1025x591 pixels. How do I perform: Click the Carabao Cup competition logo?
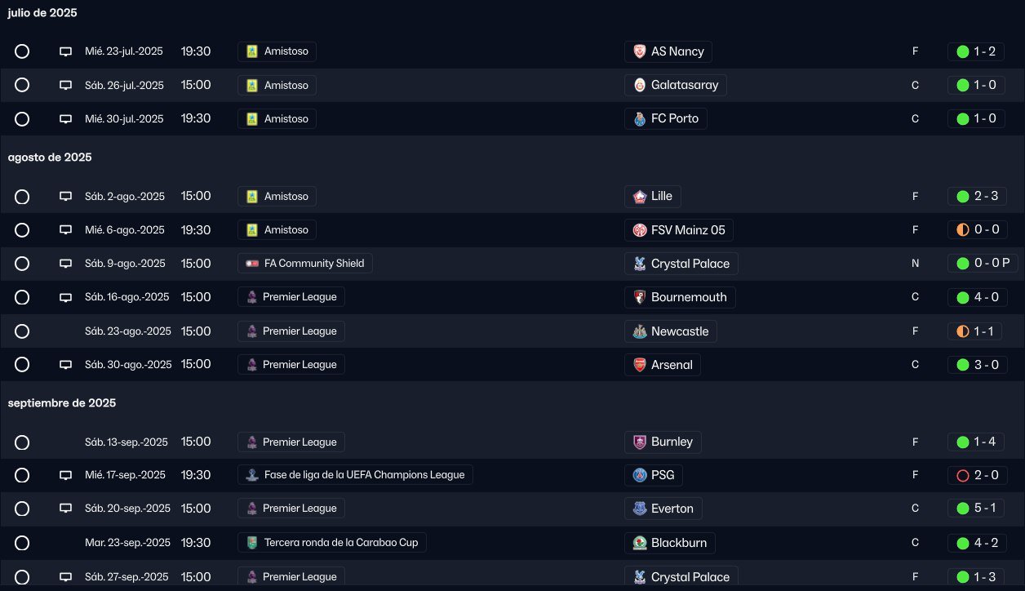[252, 542]
